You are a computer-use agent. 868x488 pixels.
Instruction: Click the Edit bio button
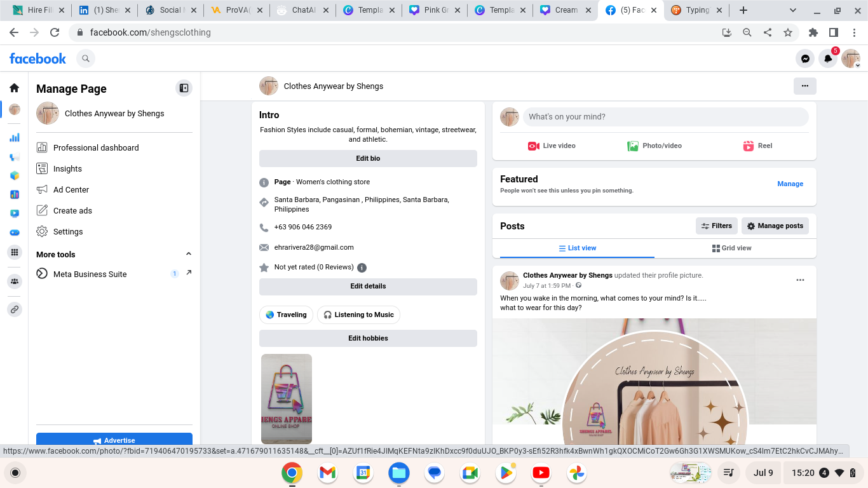[x=368, y=158]
